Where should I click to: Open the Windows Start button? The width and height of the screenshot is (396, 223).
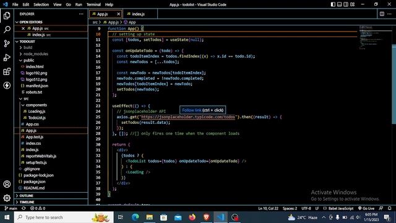(x=7, y=217)
